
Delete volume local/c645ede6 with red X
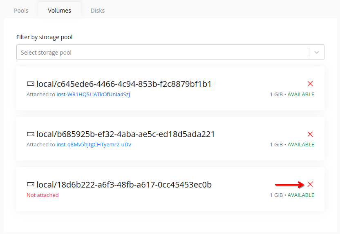pos(310,84)
